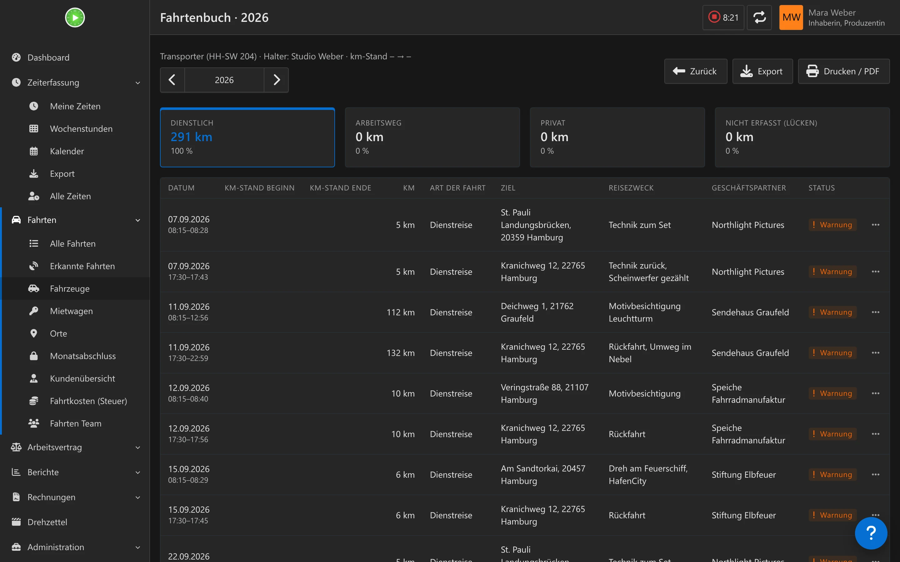Viewport: 900px width, 562px height.
Task: Open Dashboard in the sidebar
Action: pyautogui.click(x=75, y=58)
